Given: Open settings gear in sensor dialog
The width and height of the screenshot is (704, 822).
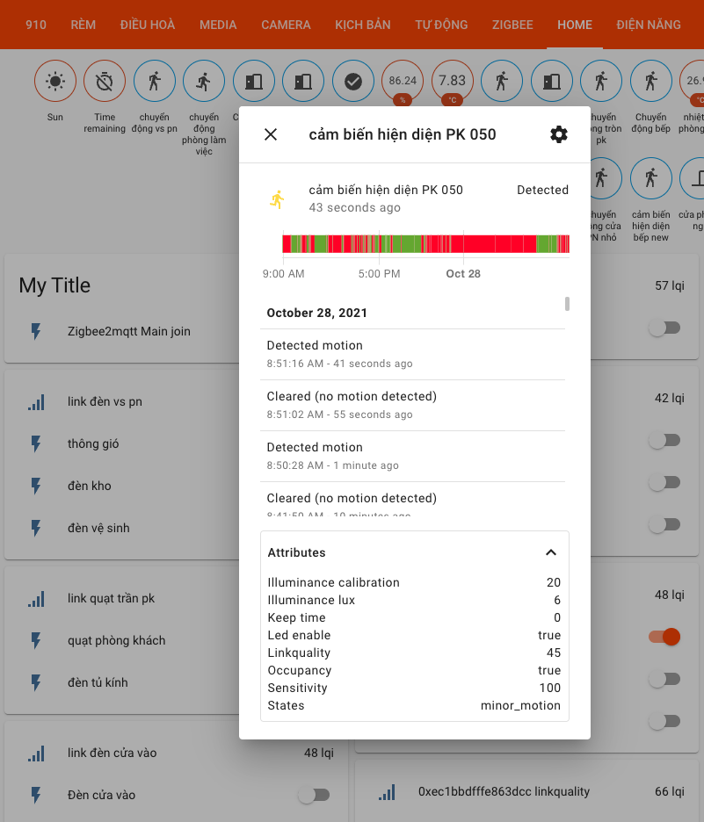Looking at the screenshot, I should coord(558,134).
